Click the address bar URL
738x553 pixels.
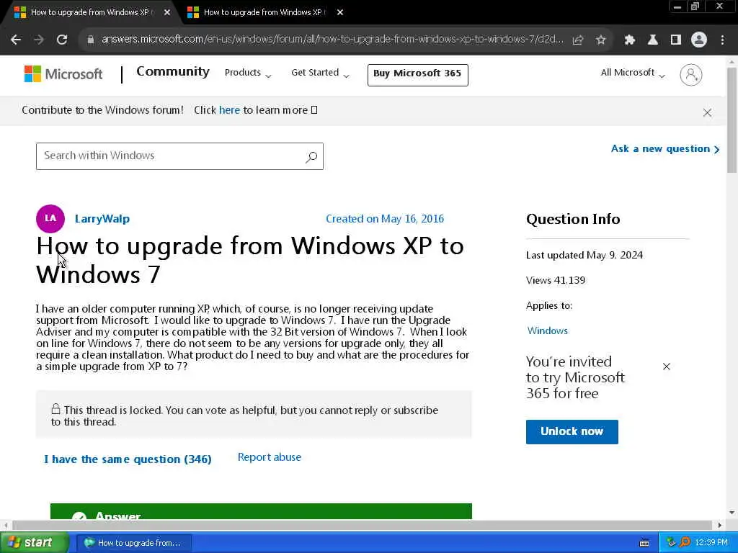tap(332, 40)
